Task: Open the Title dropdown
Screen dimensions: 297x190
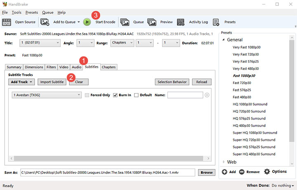Action: (x=40, y=43)
